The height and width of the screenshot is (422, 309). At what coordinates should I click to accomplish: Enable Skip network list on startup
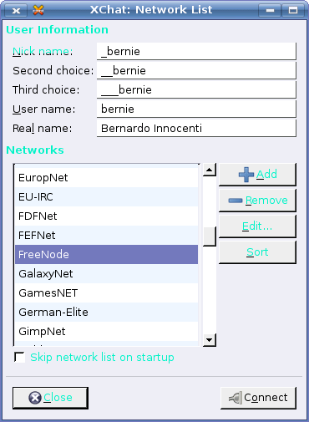[19, 358]
